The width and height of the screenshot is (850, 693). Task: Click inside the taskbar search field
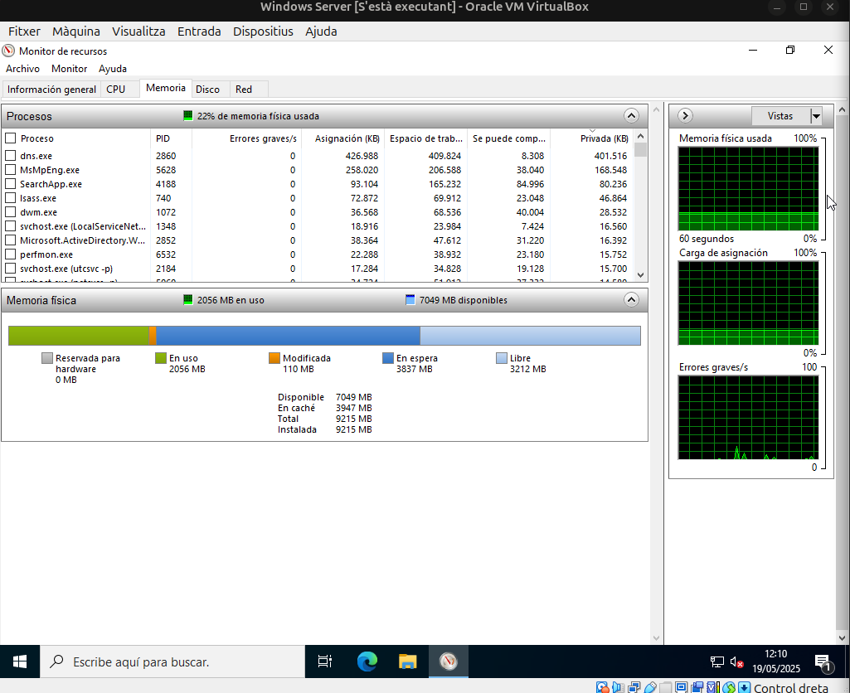click(166, 661)
